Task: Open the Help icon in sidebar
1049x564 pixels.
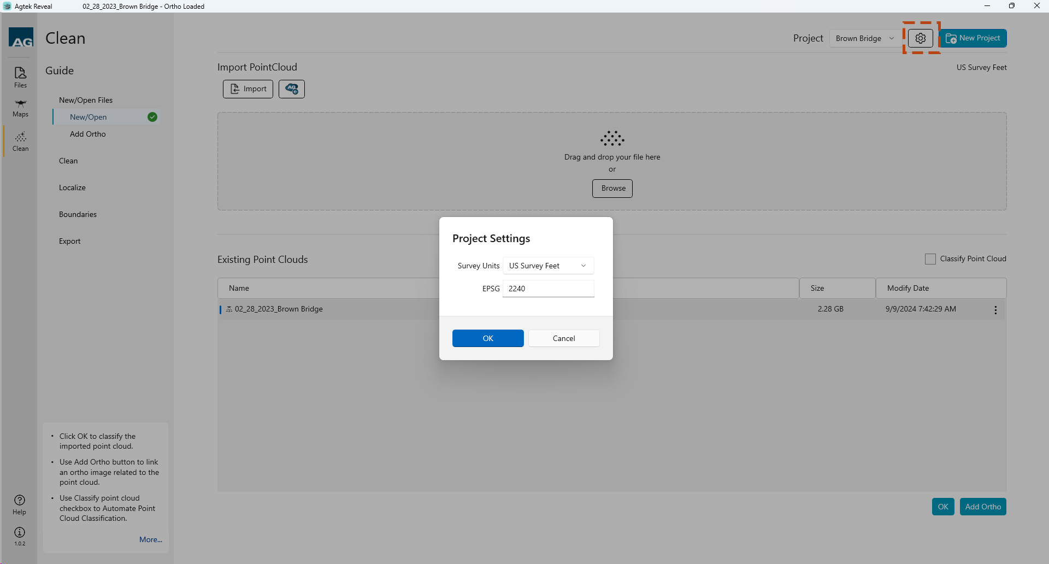Action: (x=20, y=504)
